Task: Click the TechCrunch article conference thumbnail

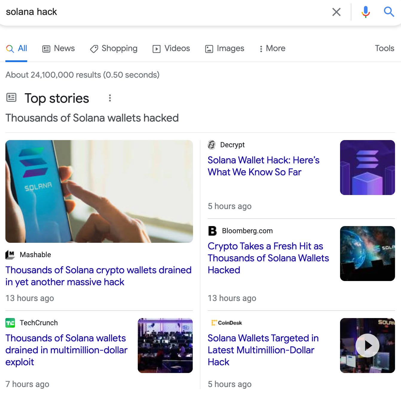Action: coord(165,346)
